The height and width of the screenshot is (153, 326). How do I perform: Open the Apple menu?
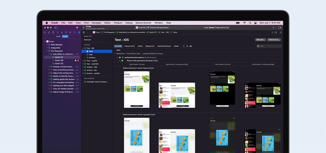tap(47, 23)
